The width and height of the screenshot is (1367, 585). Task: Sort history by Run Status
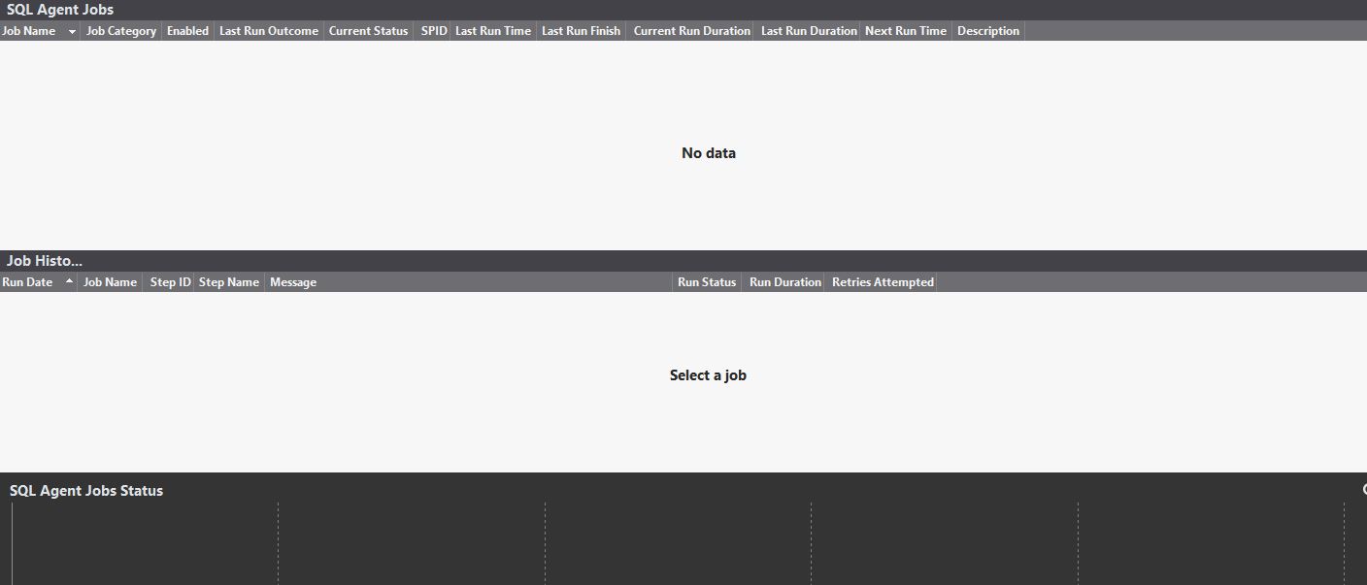(707, 282)
